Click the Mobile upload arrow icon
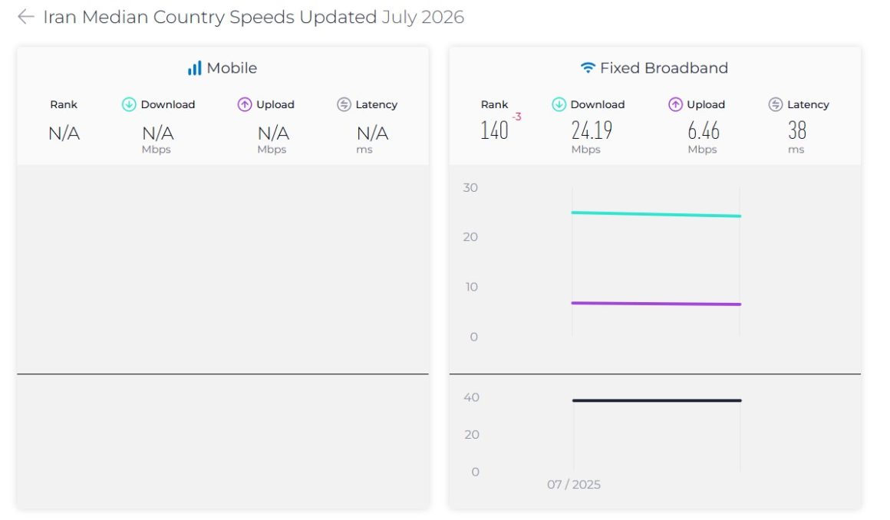Image resolution: width=890 pixels, height=520 pixels. click(245, 104)
